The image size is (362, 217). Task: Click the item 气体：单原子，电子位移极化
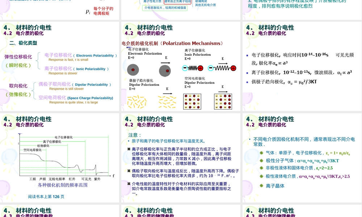click(308, 153)
